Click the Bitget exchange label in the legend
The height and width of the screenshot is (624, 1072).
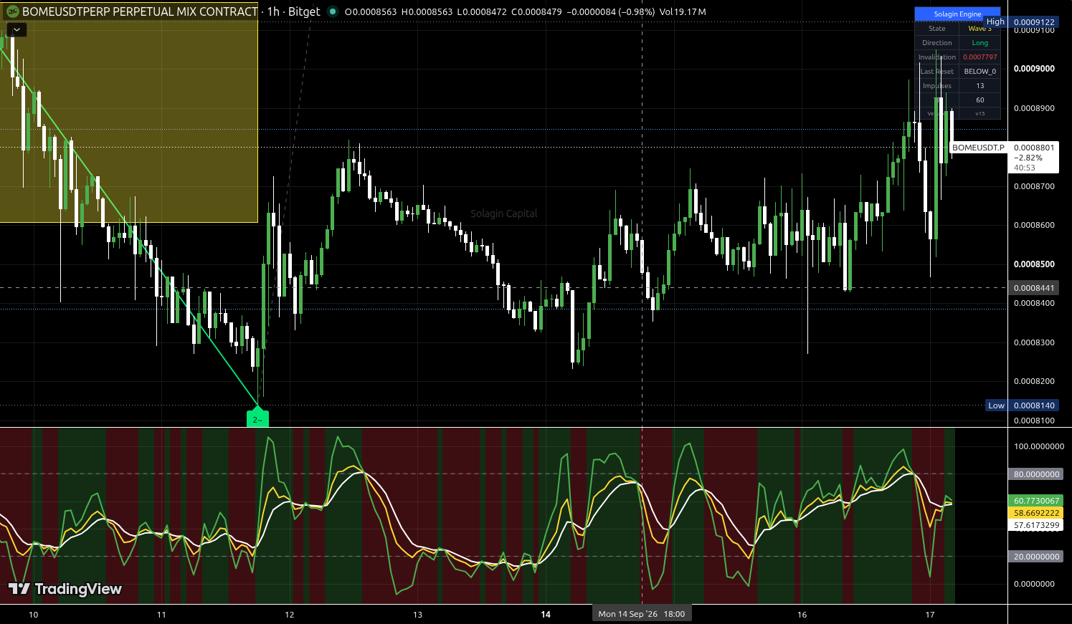(304, 11)
